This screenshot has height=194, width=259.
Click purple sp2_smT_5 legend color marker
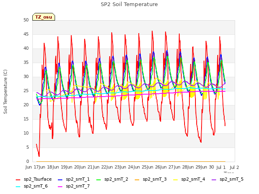click(x=214, y=179)
